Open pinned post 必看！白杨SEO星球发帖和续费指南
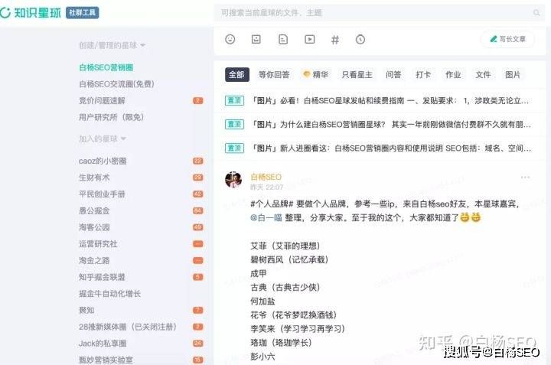 pyautogui.click(x=380, y=101)
